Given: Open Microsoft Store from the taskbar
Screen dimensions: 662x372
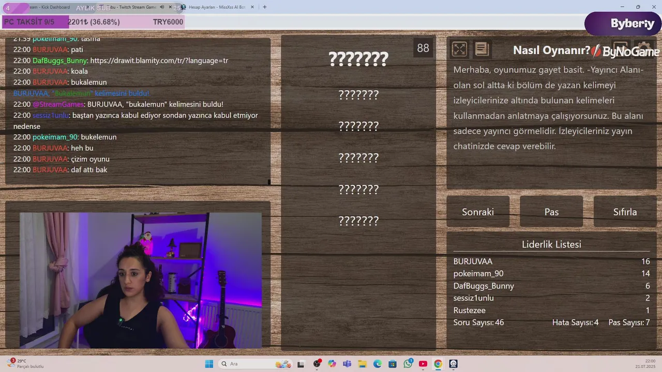Looking at the screenshot, I should point(393,364).
